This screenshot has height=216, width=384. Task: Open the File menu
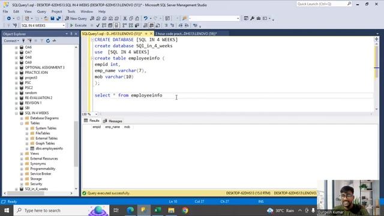tap(5, 11)
